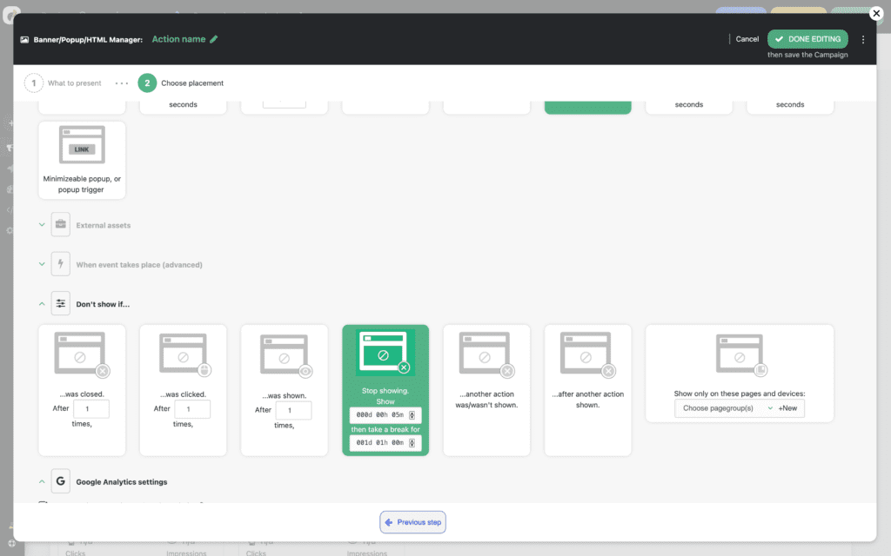Open the Choose pagegroup(s) dropdown
This screenshot has height=556, width=891.
click(x=723, y=408)
